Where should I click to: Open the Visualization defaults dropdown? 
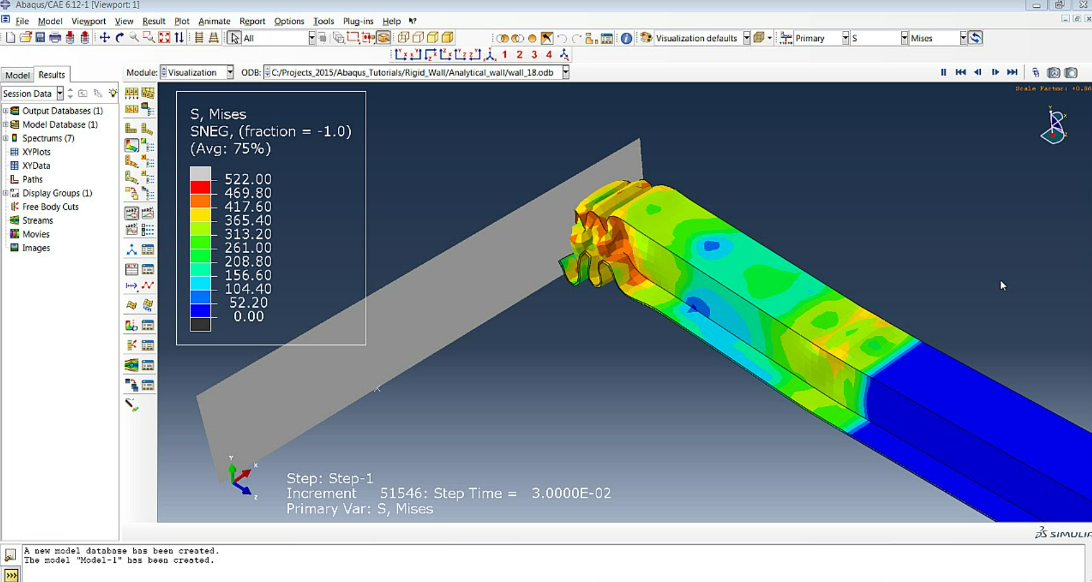click(x=746, y=38)
